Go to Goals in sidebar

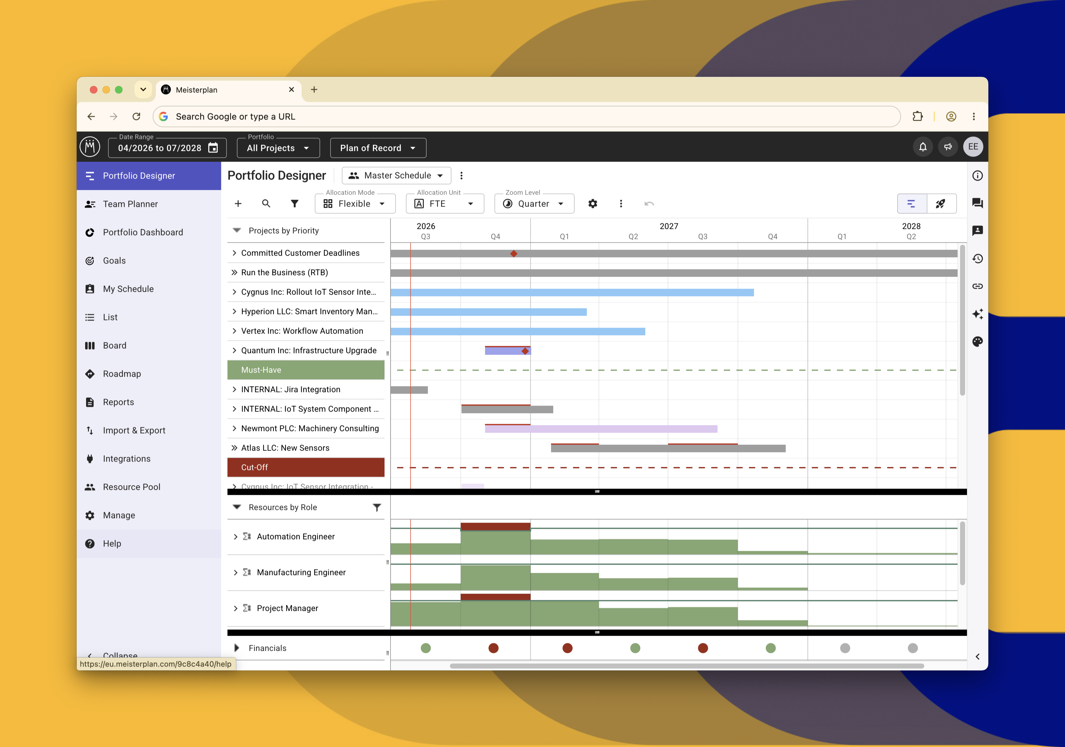click(148, 260)
